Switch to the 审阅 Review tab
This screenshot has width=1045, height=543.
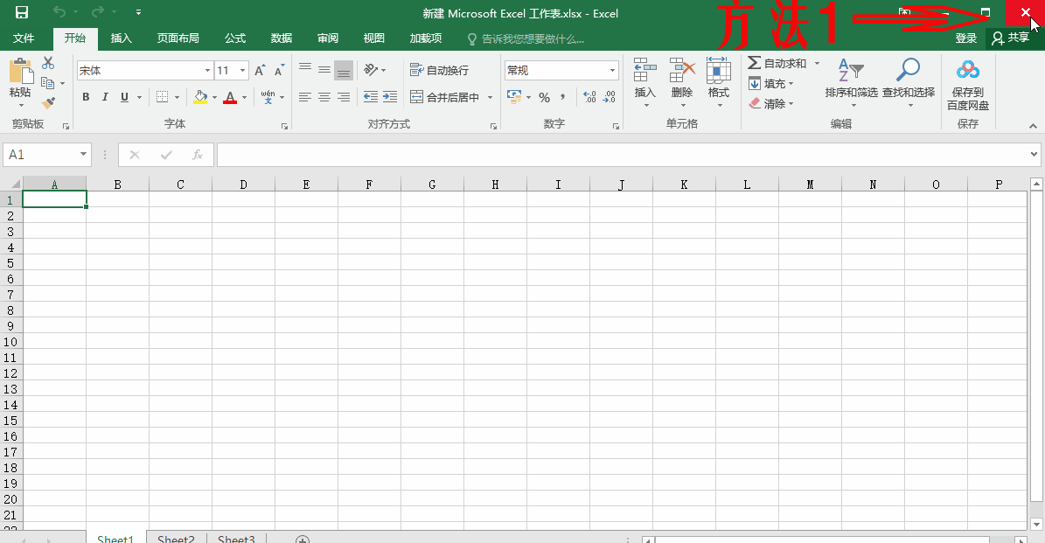tap(327, 38)
